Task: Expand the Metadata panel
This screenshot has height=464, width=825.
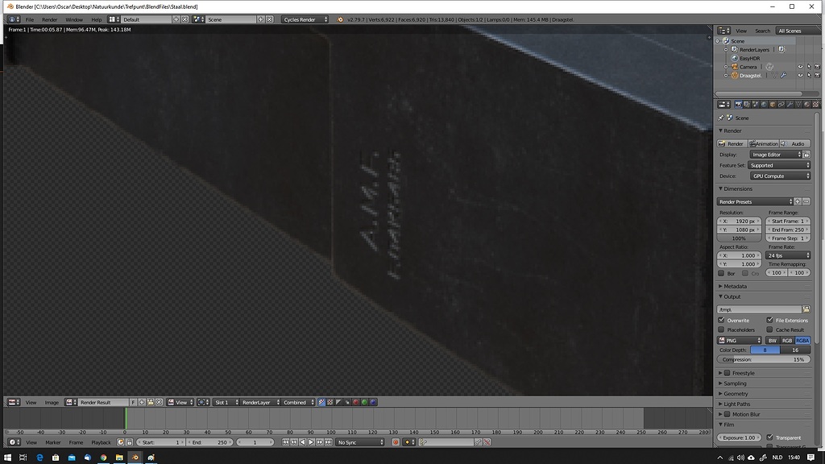Action: [x=735, y=286]
